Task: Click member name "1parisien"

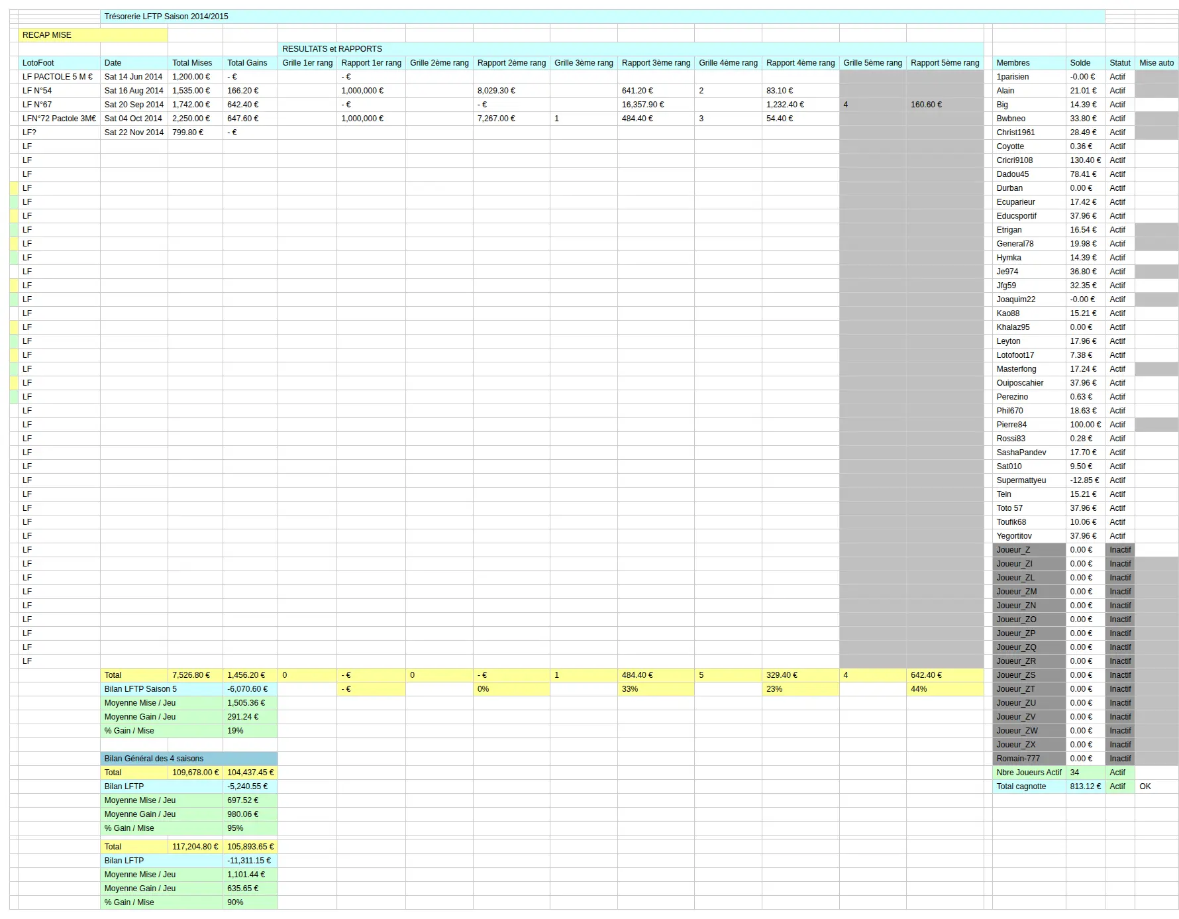Action: point(1029,77)
